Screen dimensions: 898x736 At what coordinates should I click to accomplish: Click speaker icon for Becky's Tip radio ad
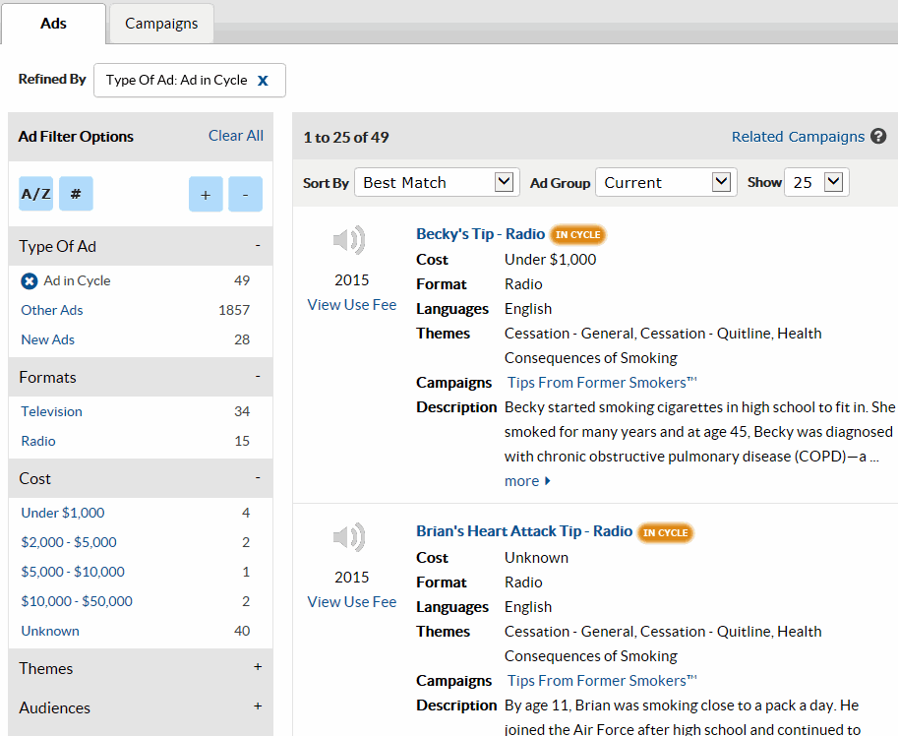tap(349, 240)
